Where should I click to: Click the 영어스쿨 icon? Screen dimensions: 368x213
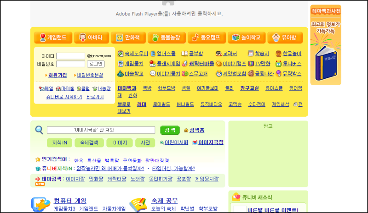click(x=153, y=54)
